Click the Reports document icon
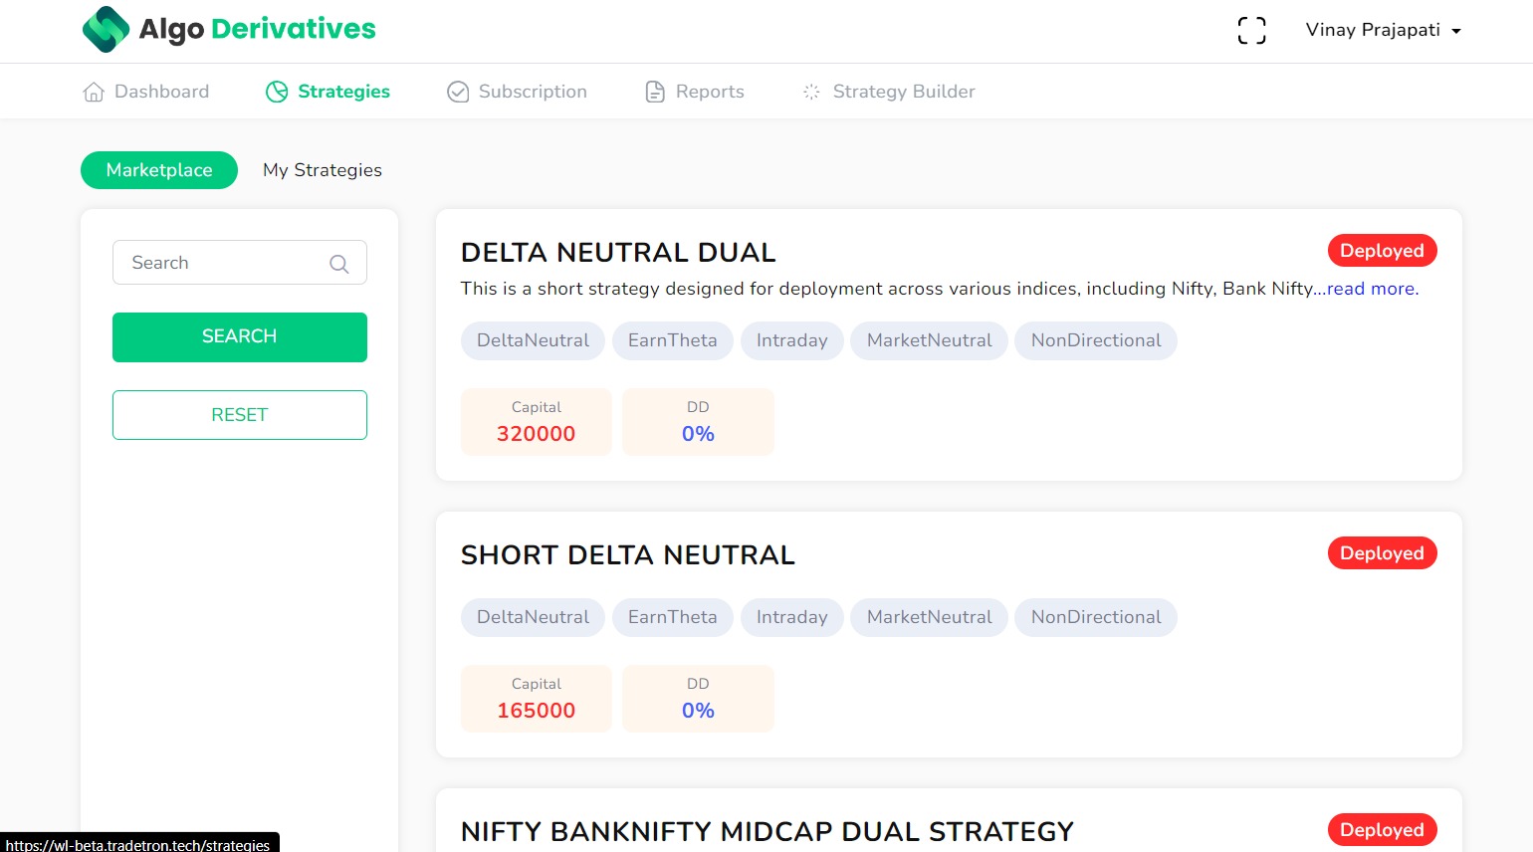Screen dimensions: 1533x852 [x=655, y=93]
